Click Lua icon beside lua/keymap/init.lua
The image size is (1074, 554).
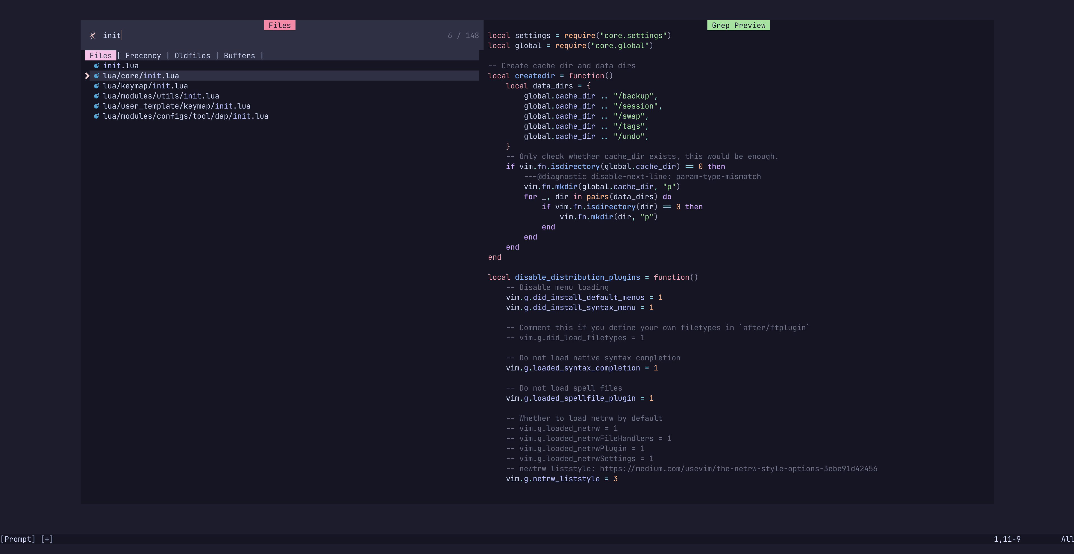point(96,85)
